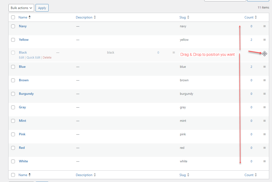Click the Gray row's drag handle icon
Screen dimensions: 272x182
pyautogui.click(x=265, y=107)
